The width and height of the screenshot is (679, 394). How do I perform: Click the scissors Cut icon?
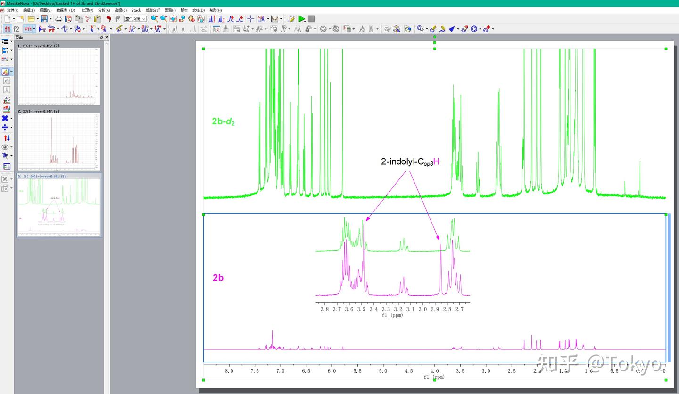(x=88, y=19)
